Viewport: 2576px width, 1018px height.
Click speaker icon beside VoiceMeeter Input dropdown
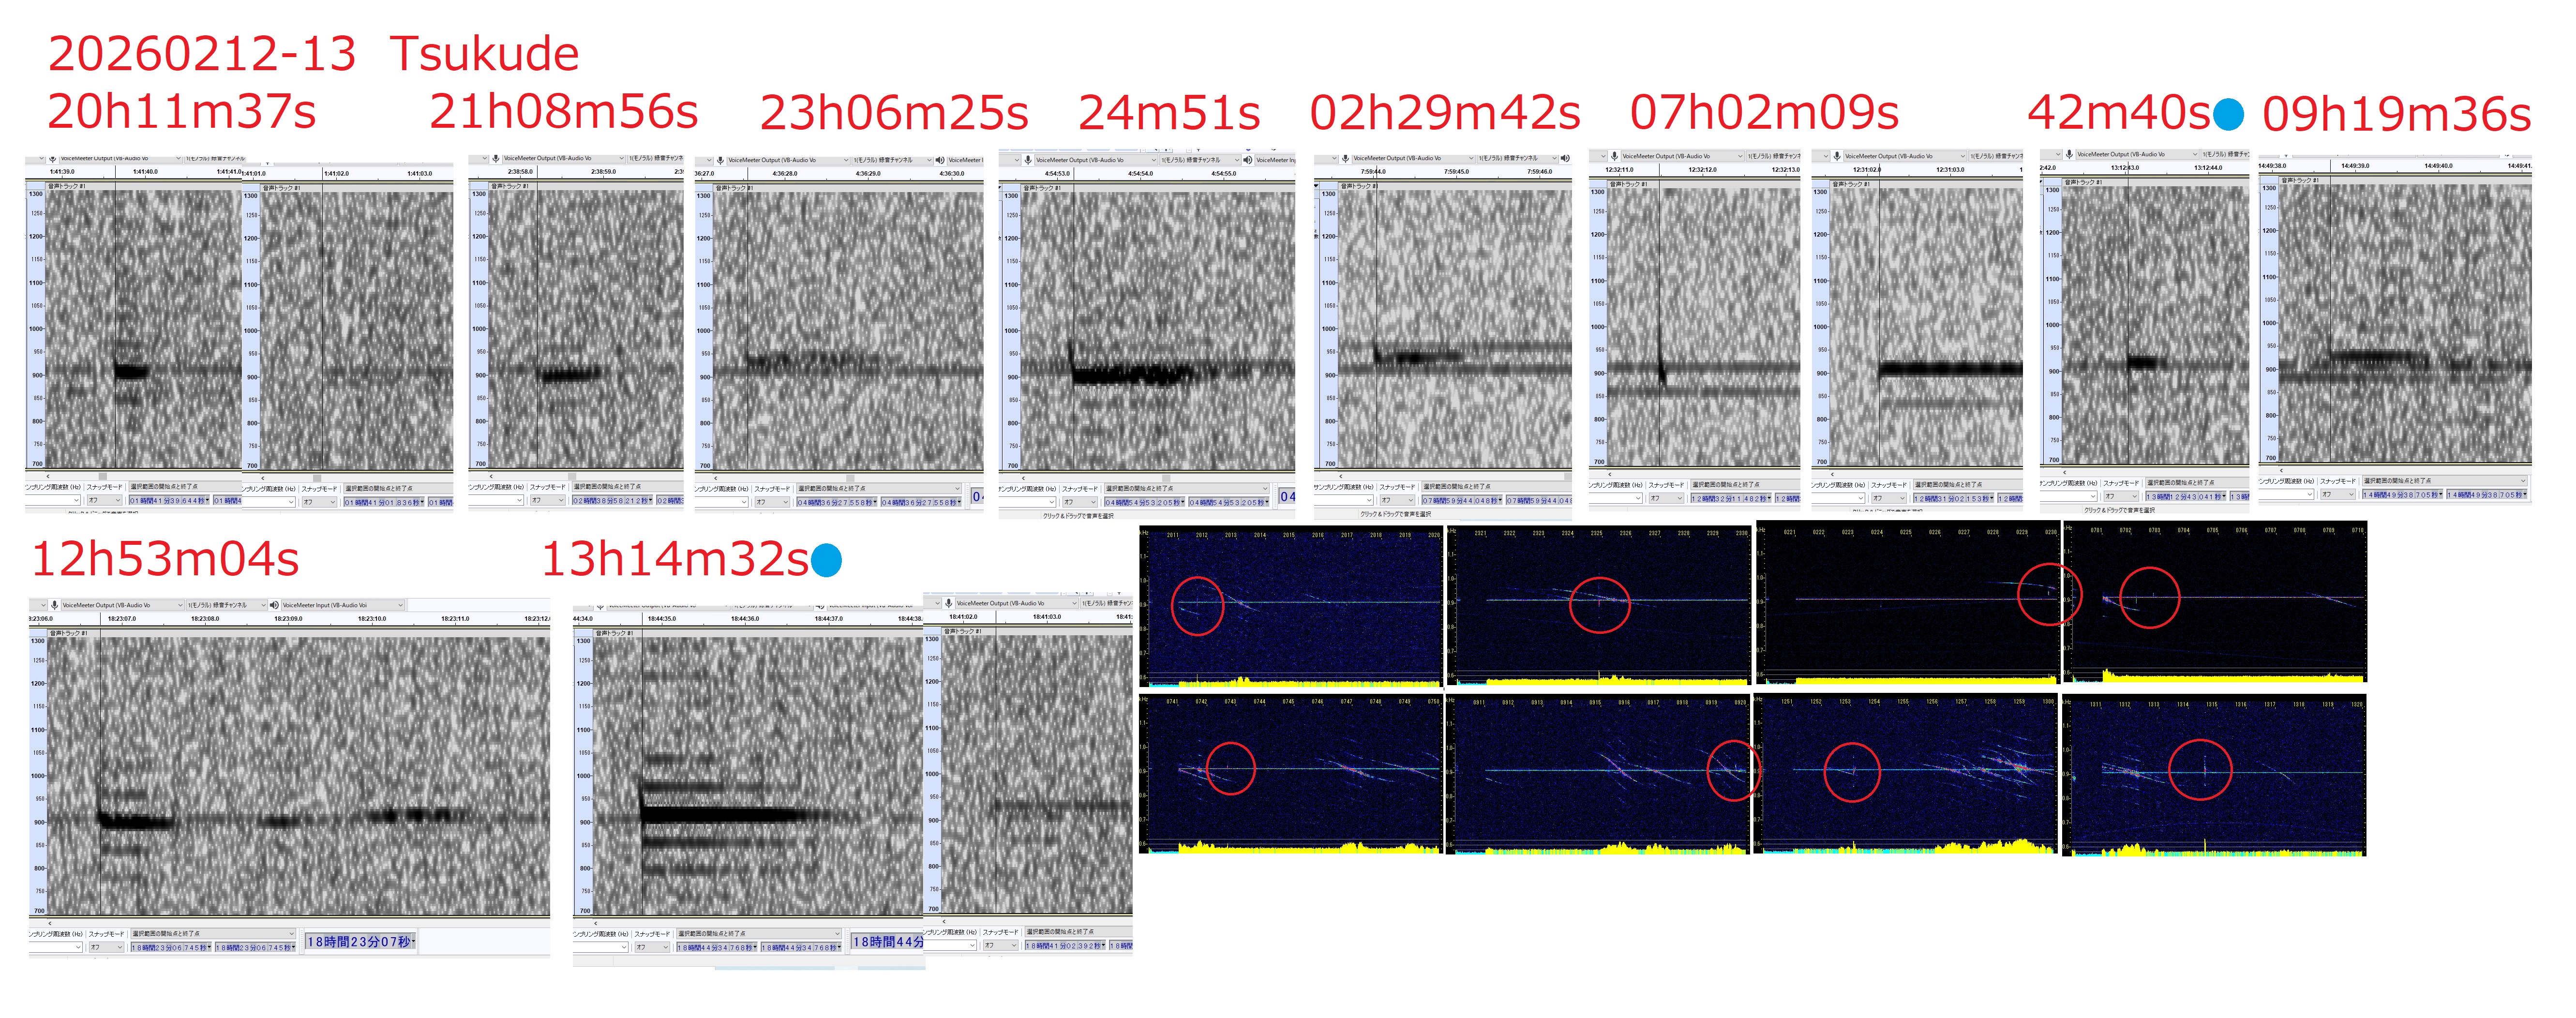click(x=274, y=605)
